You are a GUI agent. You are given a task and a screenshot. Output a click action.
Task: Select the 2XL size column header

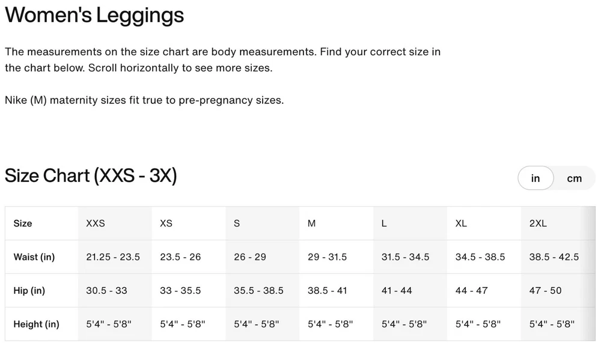(538, 223)
